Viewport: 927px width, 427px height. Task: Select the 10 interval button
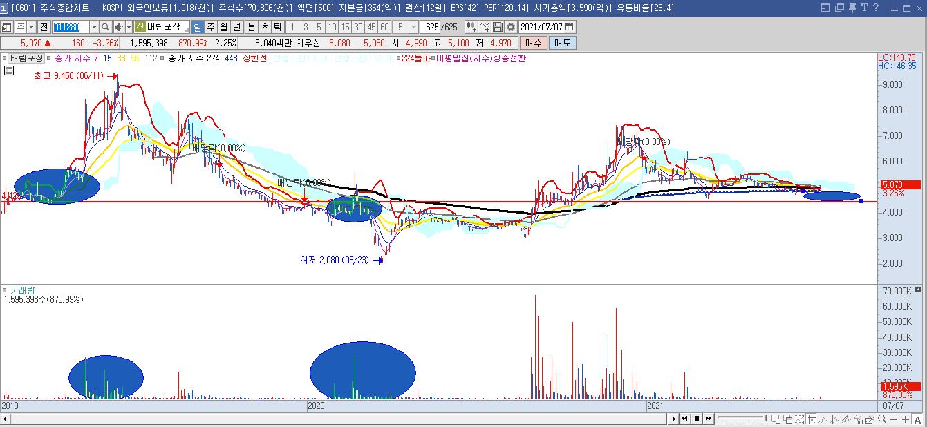(x=332, y=27)
